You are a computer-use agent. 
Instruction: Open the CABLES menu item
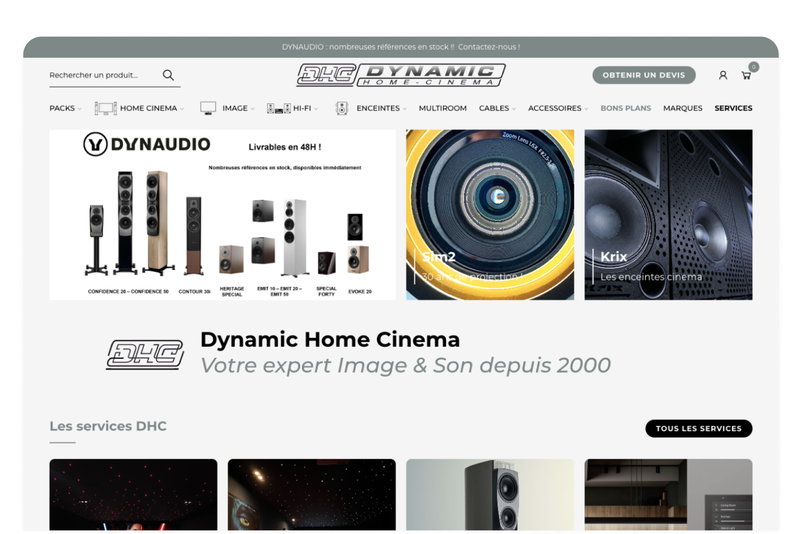(494, 108)
